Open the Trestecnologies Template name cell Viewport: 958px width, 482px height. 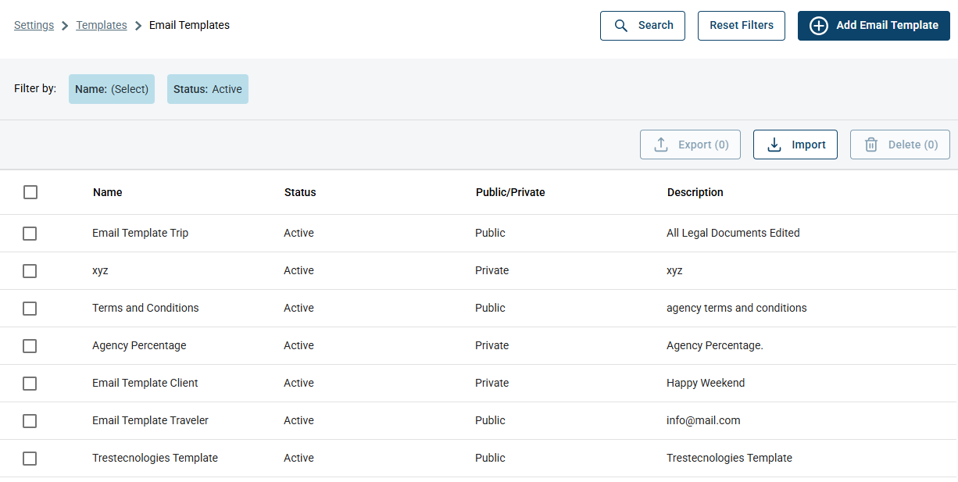coord(155,458)
